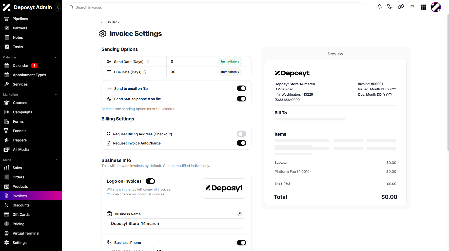This screenshot has width=449, height=251.
Task: Open Send Date Immediately dropdown
Action: point(230,61)
